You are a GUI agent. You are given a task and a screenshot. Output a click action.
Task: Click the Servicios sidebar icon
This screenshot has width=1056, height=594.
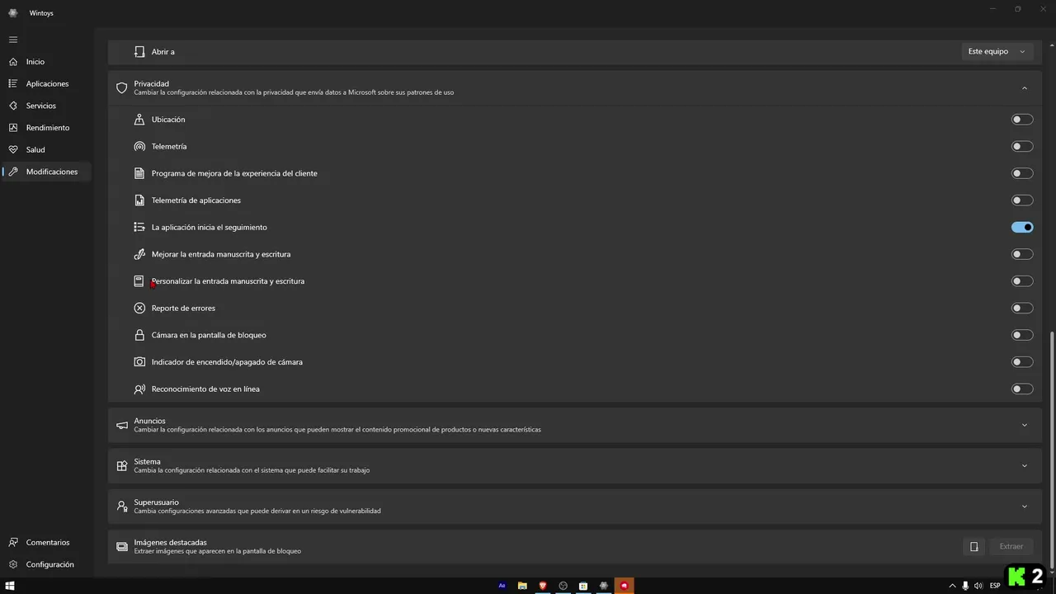coord(13,106)
